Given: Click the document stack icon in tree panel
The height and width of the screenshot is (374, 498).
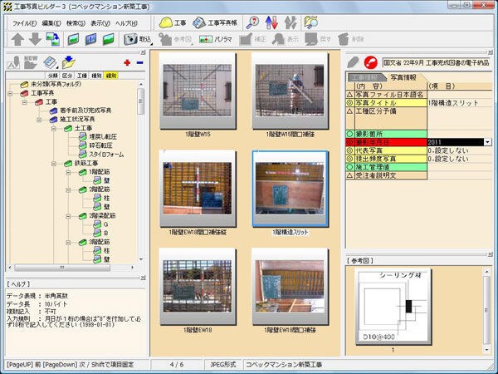Looking at the screenshot, I should pyautogui.click(x=50, y=62).
